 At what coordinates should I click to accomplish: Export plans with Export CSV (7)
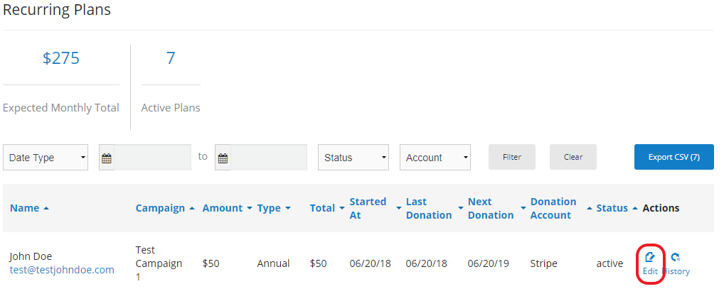tap(674, 157)
